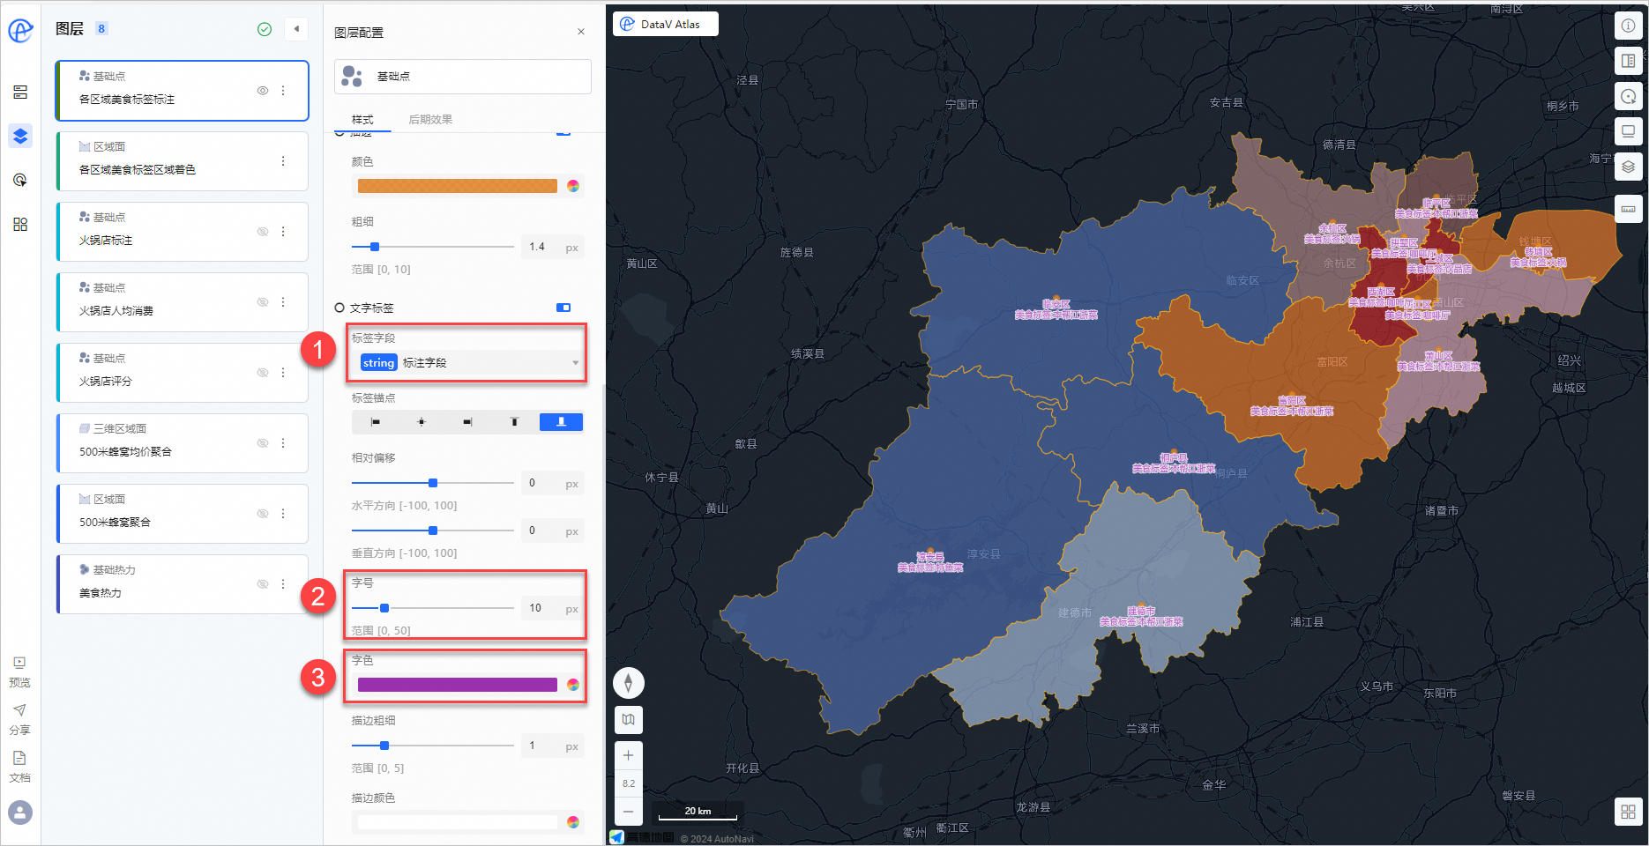Click the green check status icon in layers header

click(x=265, y=29)
